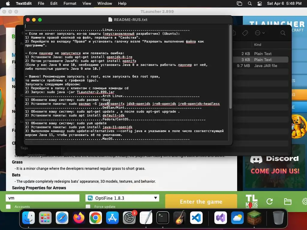Open Spotlight search in menu bar
Viewport: 307px width, 230px height.
[250, 4]
